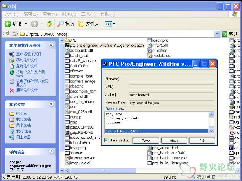Open 我的电脑 in other places
The width and height of the screenshot is (242, 181).
point(23,131)
